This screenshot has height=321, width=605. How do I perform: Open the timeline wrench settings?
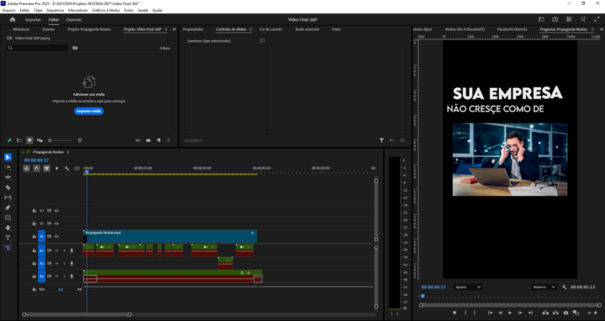(66, 168)
